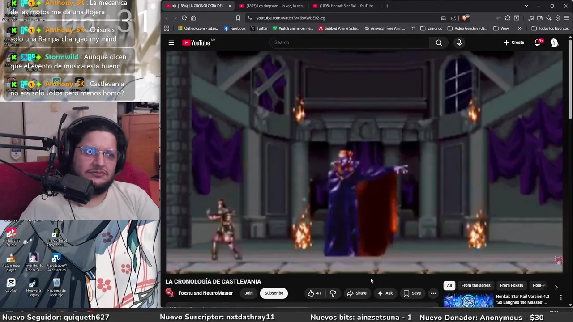Screen dimensions: 573x322
Task: Open the vamonos bookmarks folder
Action: [432, 28]
